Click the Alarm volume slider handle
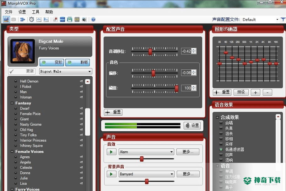The height and width of the screenshot is (191, 286). coord(142,159)
